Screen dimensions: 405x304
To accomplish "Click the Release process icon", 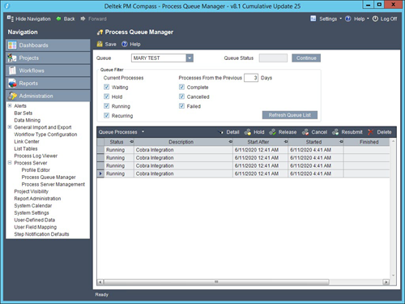I will (272, 132).
